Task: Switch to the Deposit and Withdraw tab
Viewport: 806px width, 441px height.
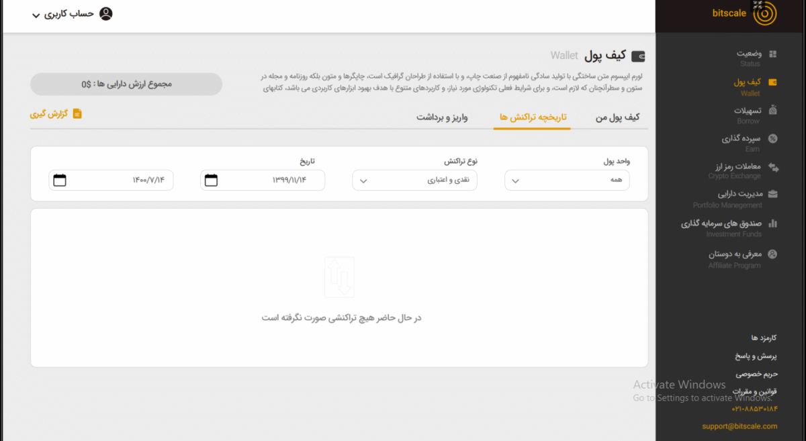Action: tap(442, 117)
